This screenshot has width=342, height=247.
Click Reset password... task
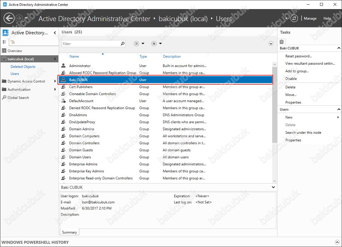[298, 56]
